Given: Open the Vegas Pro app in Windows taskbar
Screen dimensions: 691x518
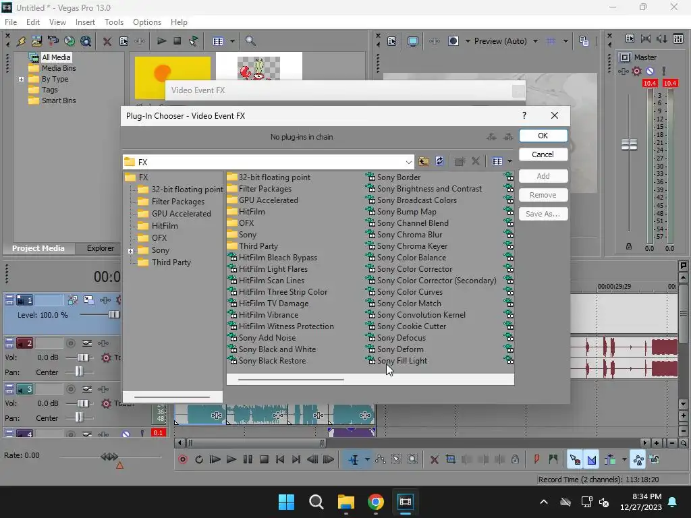Looking at the screenshot, I should pos(406,502).
